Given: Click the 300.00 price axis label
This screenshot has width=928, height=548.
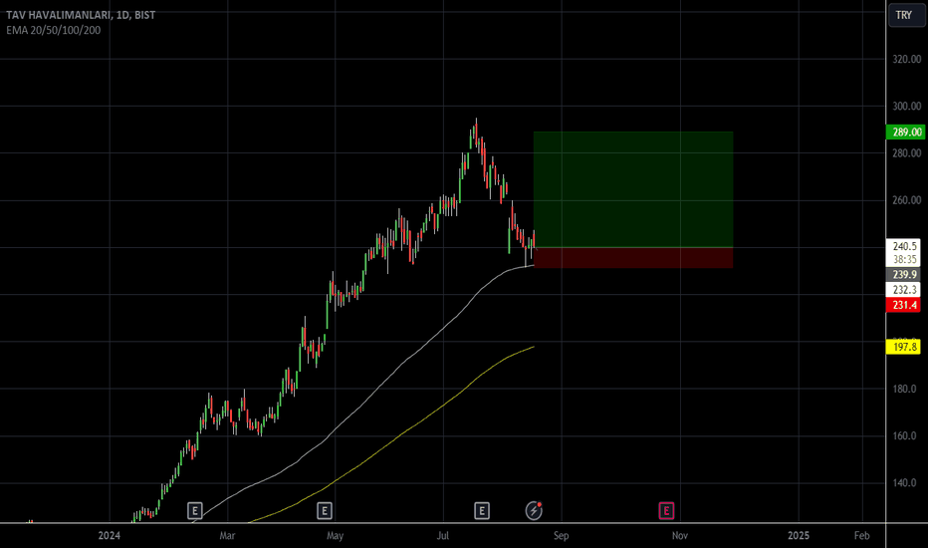Looking at the screenshot, I should click(x=907, y=106).
